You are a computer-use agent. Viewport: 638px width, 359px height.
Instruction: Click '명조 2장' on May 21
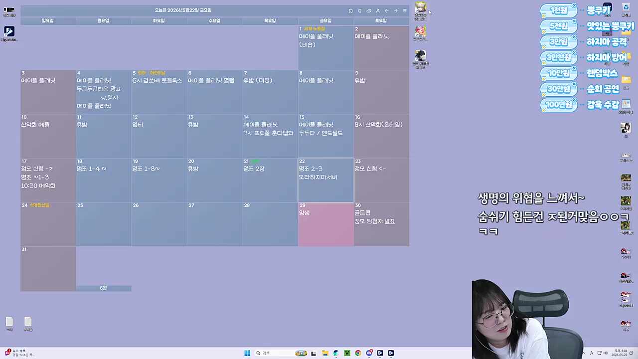[x=254, y=169]
